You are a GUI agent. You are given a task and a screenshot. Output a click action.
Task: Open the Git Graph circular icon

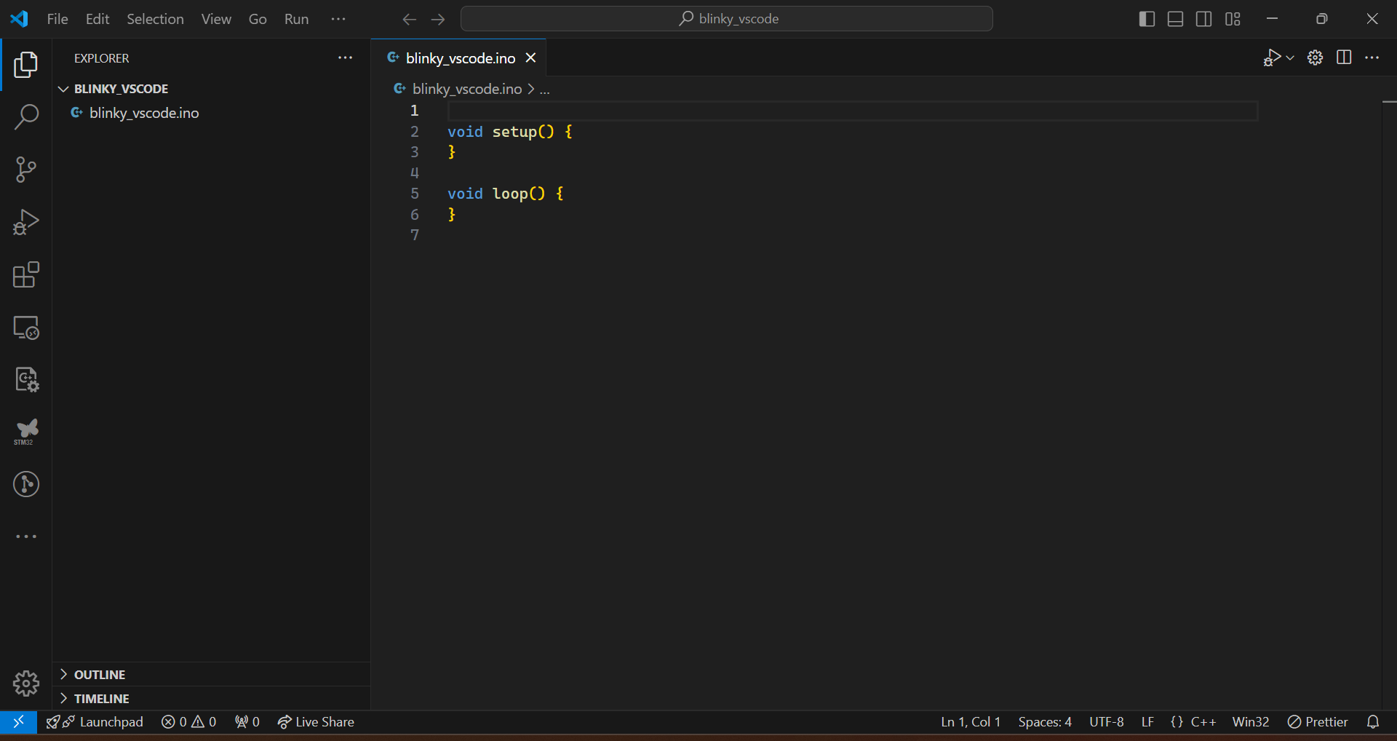click(x=26, y=484)
